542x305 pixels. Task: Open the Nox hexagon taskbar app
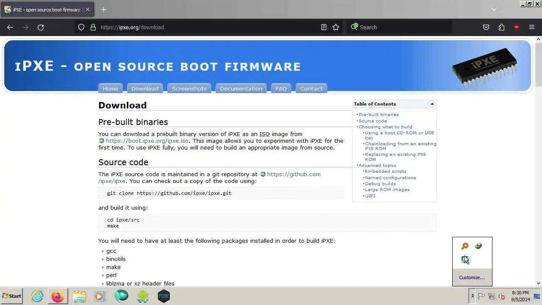pos(164,296)
